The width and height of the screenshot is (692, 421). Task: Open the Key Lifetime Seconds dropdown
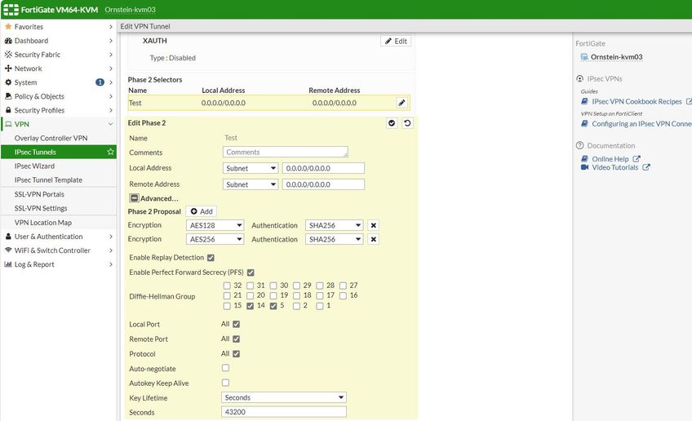click(x=284, y=397)
